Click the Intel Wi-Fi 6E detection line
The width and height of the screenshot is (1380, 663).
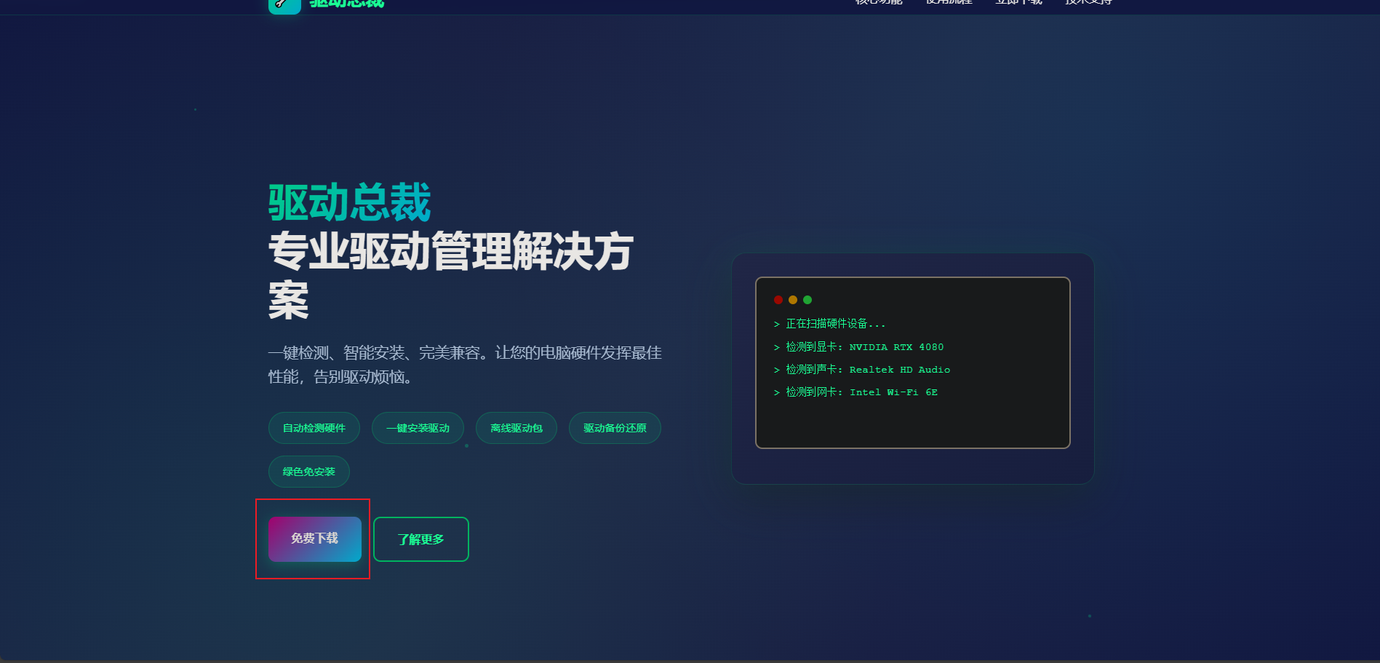(x=856, y=392)
